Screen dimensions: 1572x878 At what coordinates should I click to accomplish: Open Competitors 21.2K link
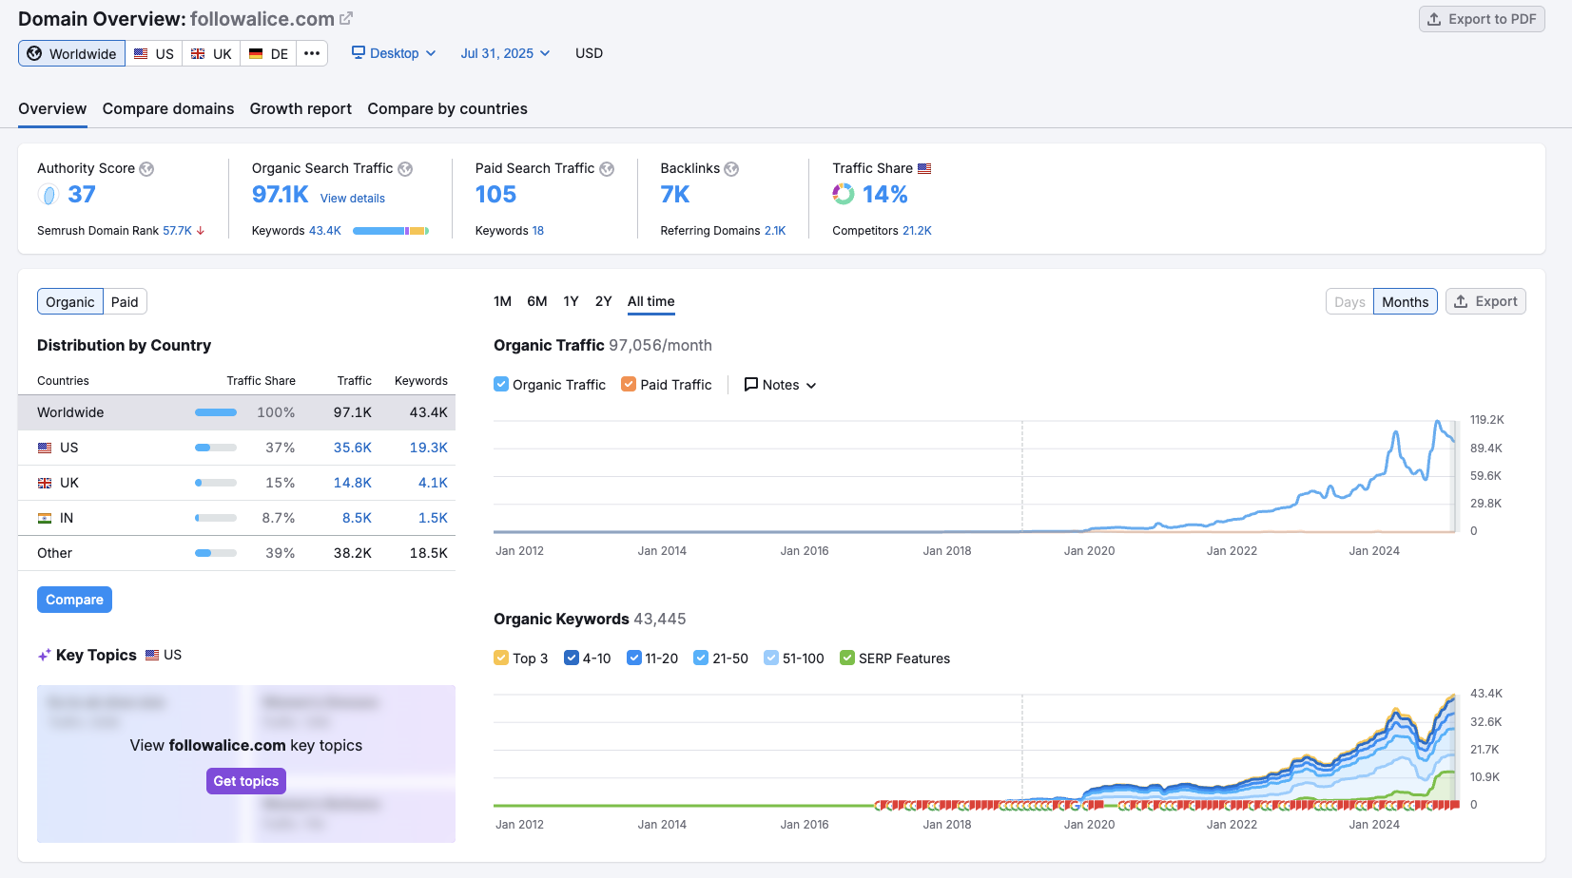coord(917,231)
